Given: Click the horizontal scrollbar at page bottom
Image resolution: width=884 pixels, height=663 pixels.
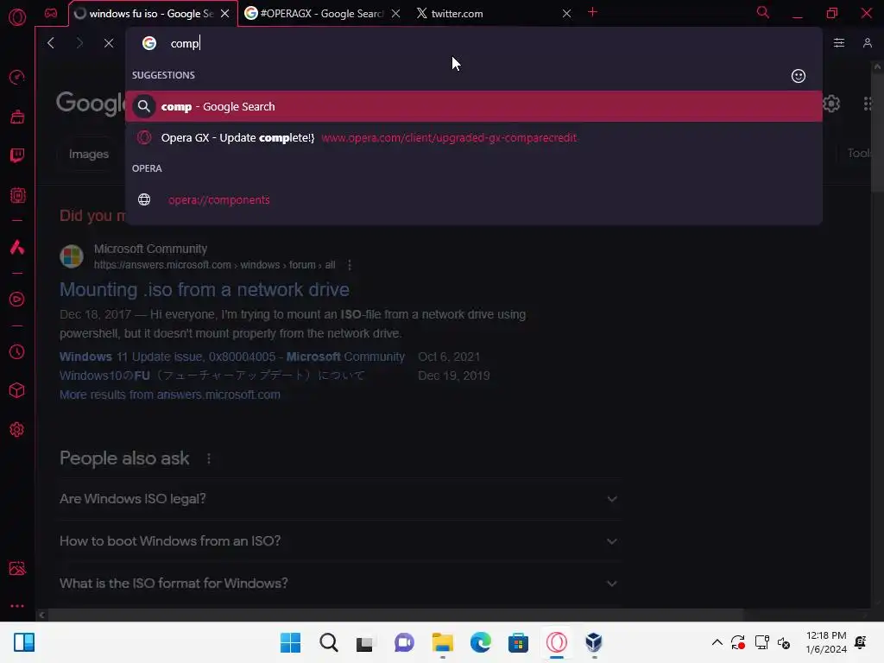Looking at the screenshot, I should pos(395,615).
